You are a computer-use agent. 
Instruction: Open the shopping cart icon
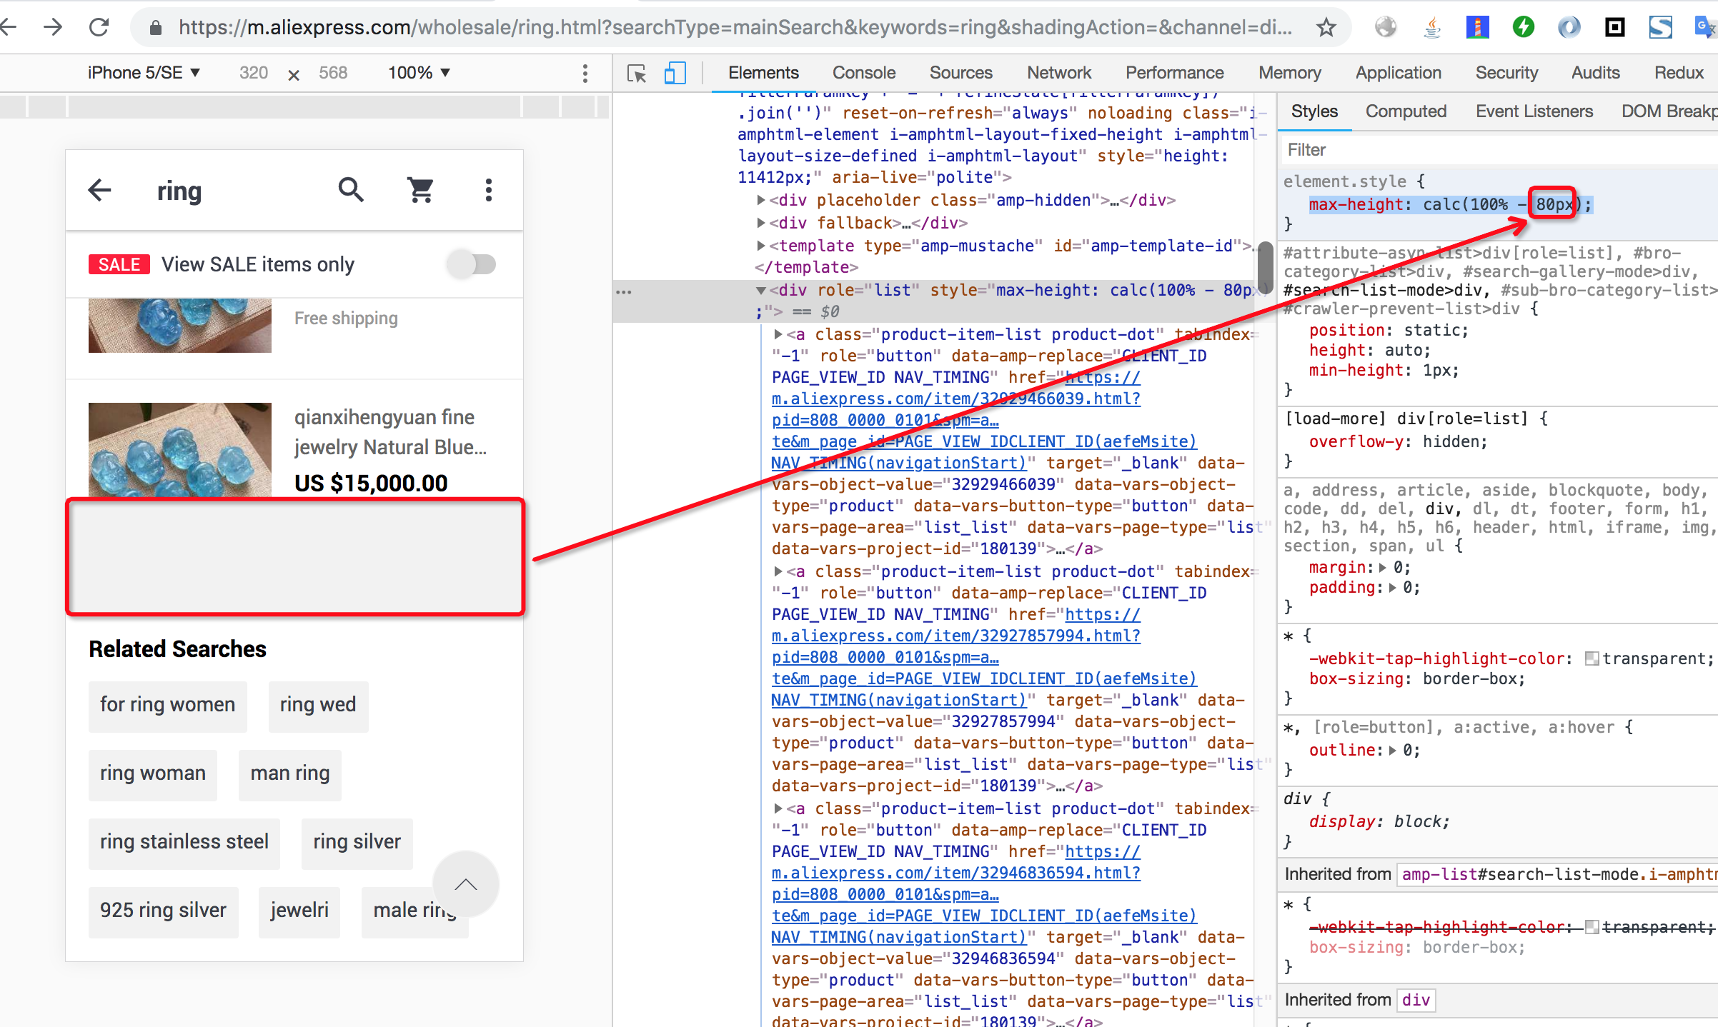click(420, 190)
